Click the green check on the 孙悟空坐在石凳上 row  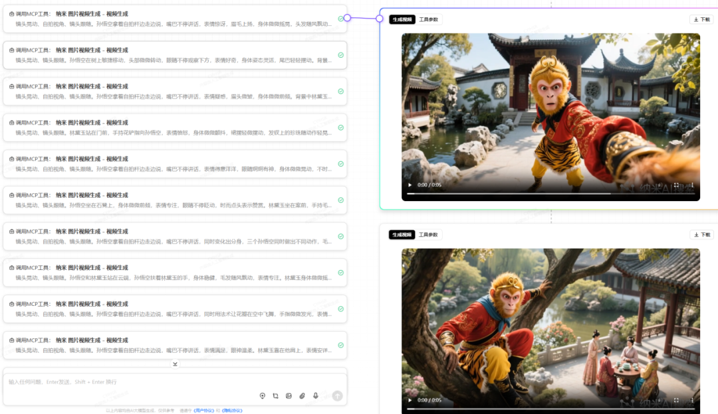(340, 200)
